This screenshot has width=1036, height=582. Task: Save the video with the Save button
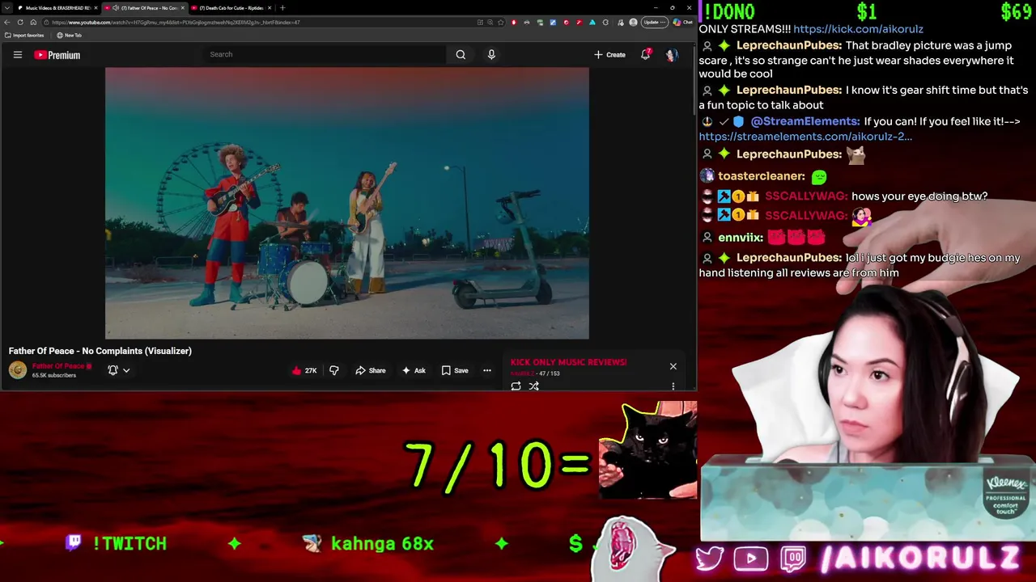point(455,370)
